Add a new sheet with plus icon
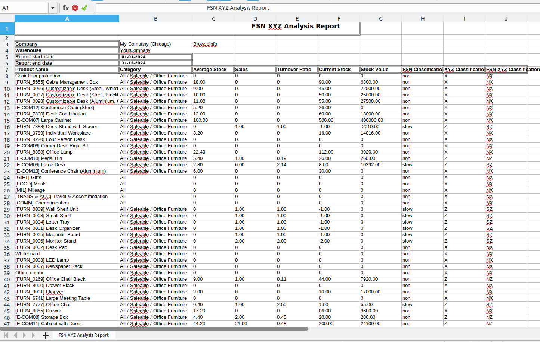540x342 pixels. [46, 335]
